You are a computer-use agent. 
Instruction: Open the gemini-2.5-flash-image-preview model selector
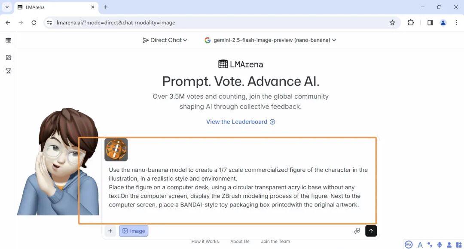click(270, 40)
